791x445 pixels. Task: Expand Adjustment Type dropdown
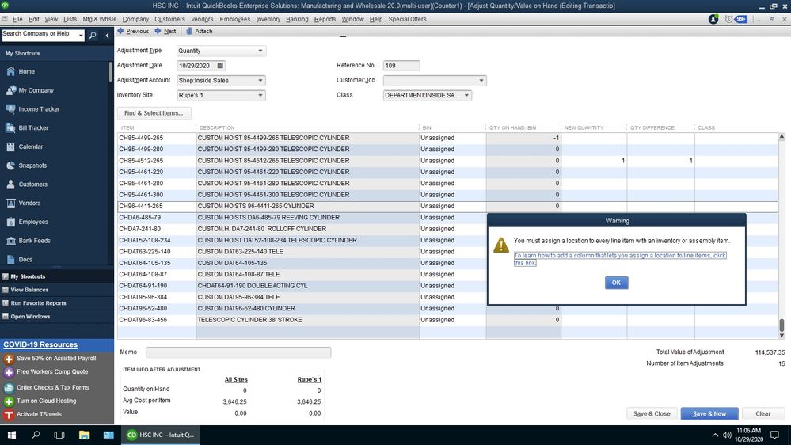pyautogui.click(x=260, y=51)
